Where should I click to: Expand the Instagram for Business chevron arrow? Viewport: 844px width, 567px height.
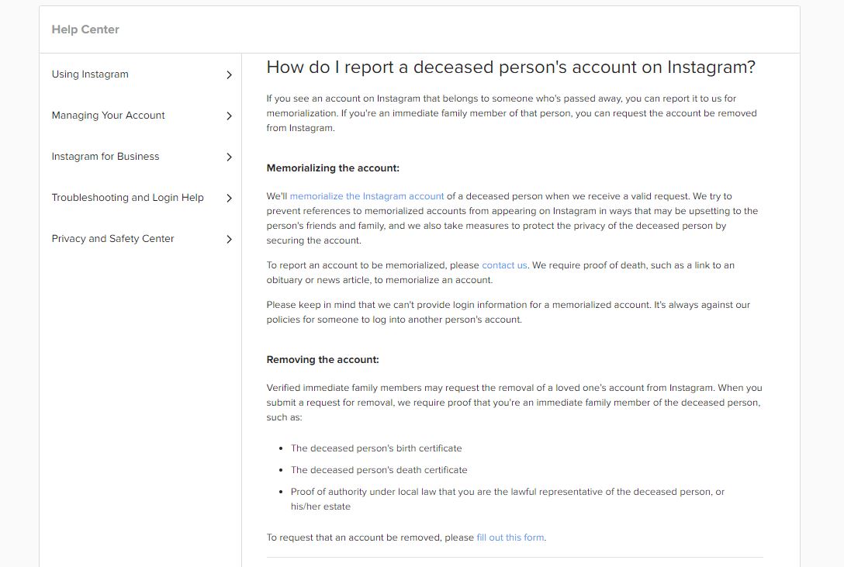pyautogui.click(x=230, y=157)
